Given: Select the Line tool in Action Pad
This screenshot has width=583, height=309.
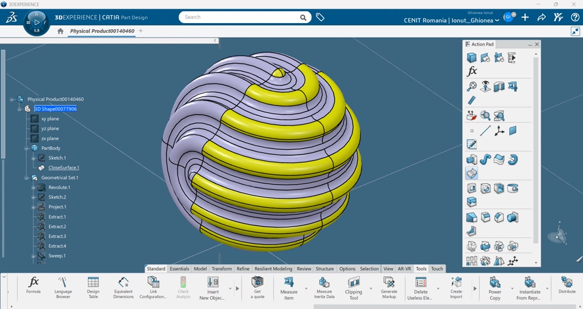Looking at the screenshot, I should (485, 131).
